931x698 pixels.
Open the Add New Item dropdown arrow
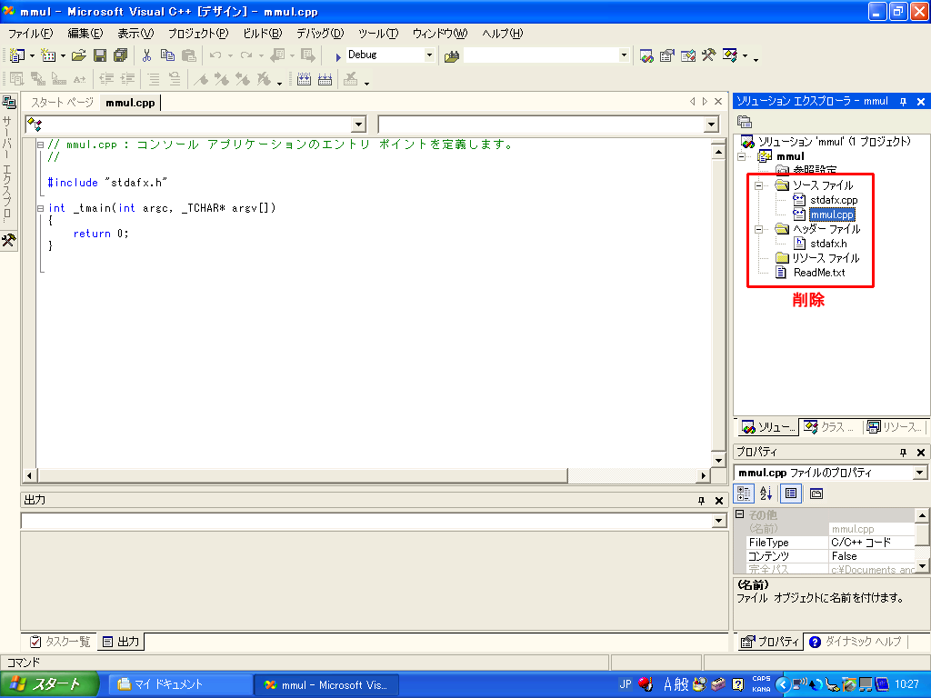click(x=63, y=55)
